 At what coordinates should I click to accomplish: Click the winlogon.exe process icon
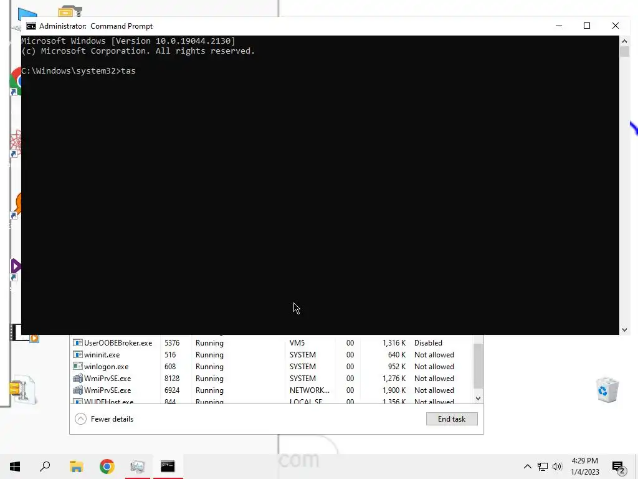click(77, 367)
